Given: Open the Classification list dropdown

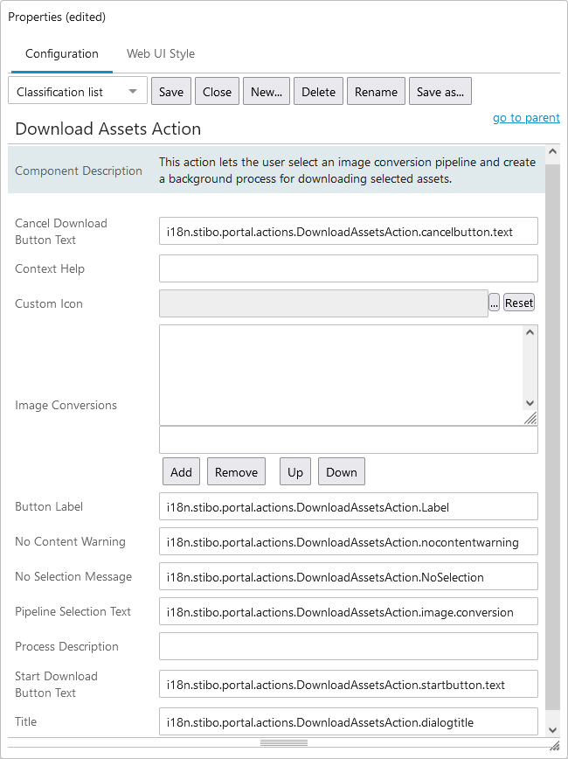Looking at the screenshot, I should pos(77,92).
